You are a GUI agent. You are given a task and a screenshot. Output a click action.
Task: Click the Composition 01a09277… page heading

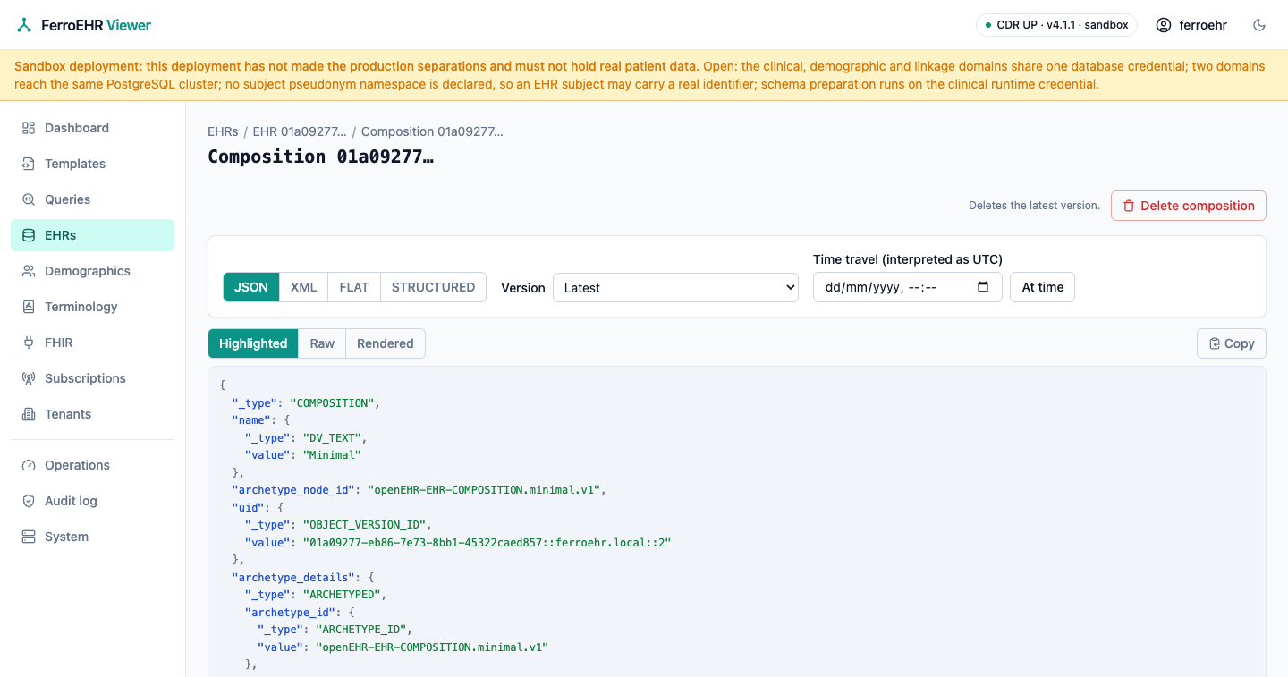coord(321,157)
